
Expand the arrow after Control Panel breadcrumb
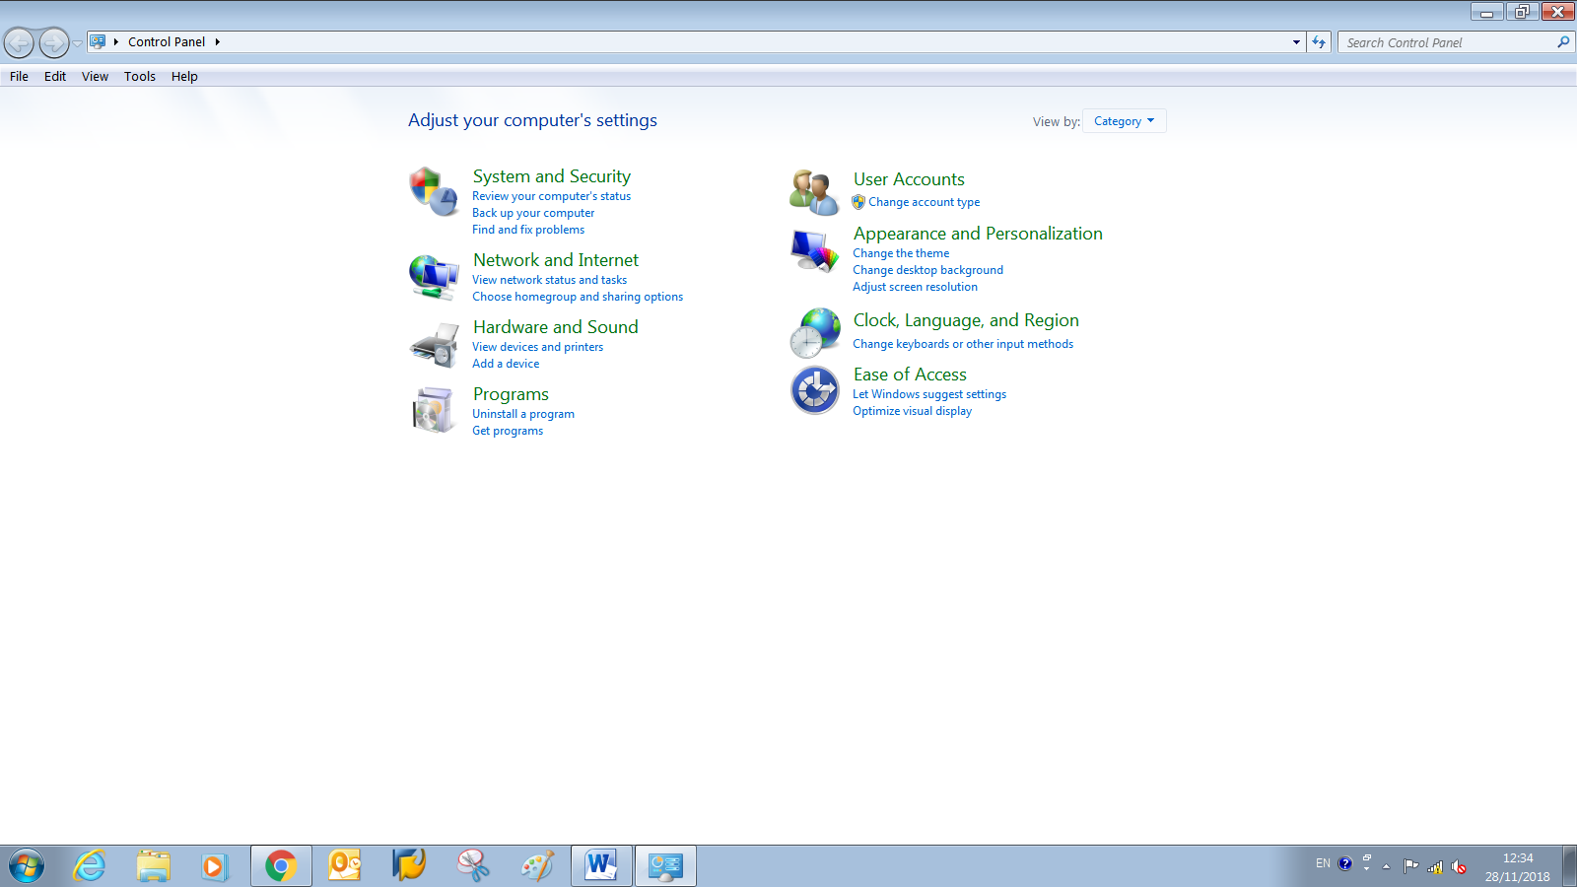click(217, 42)
